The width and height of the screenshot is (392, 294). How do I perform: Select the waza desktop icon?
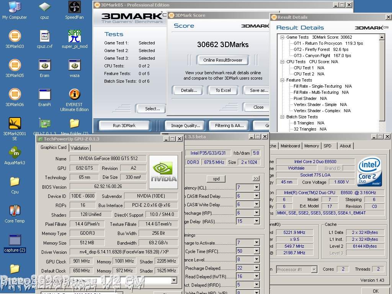[75, 68]
